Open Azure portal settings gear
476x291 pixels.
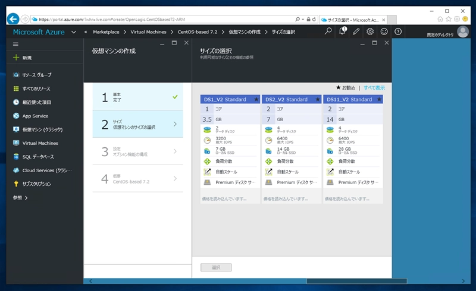[x=370, y=31]
